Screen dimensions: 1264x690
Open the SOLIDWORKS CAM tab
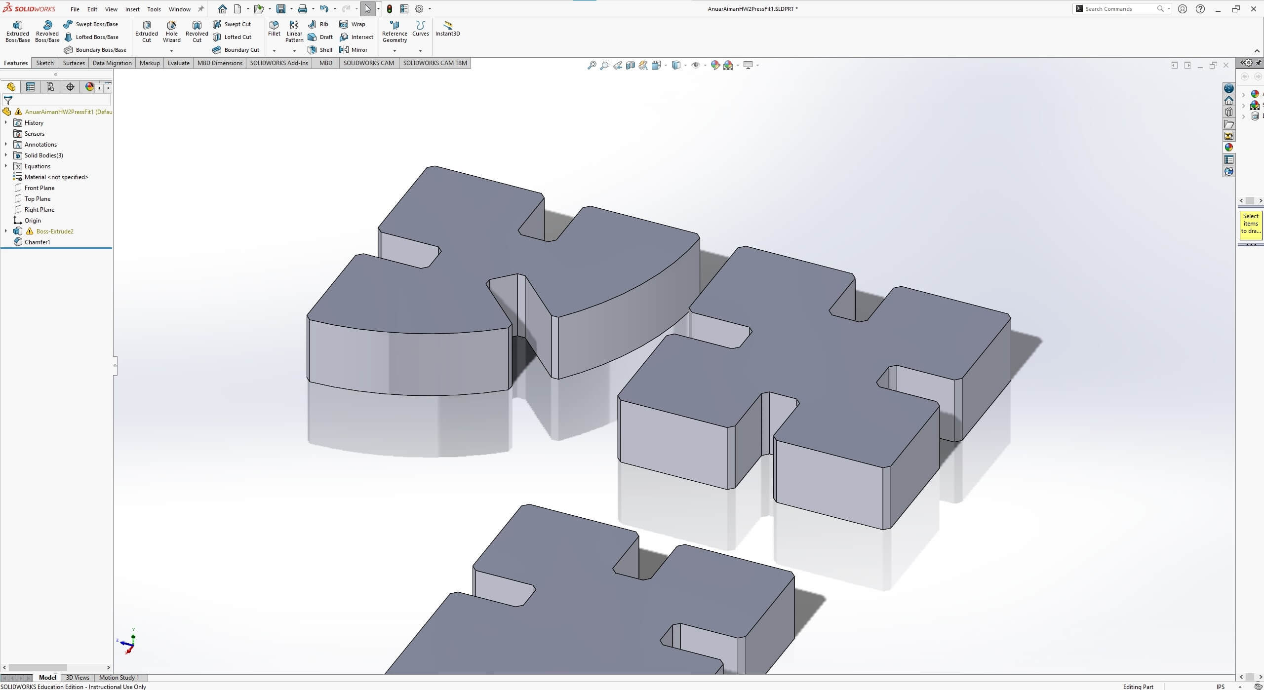click(368, 63)
